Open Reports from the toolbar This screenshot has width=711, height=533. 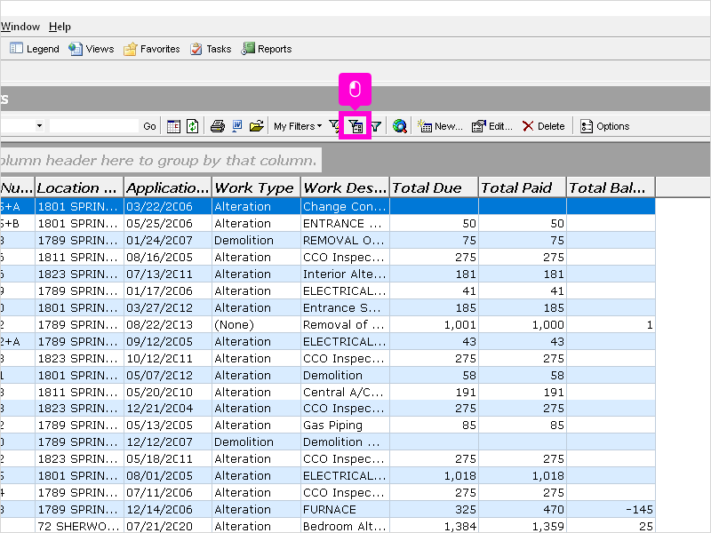(267, 49)
